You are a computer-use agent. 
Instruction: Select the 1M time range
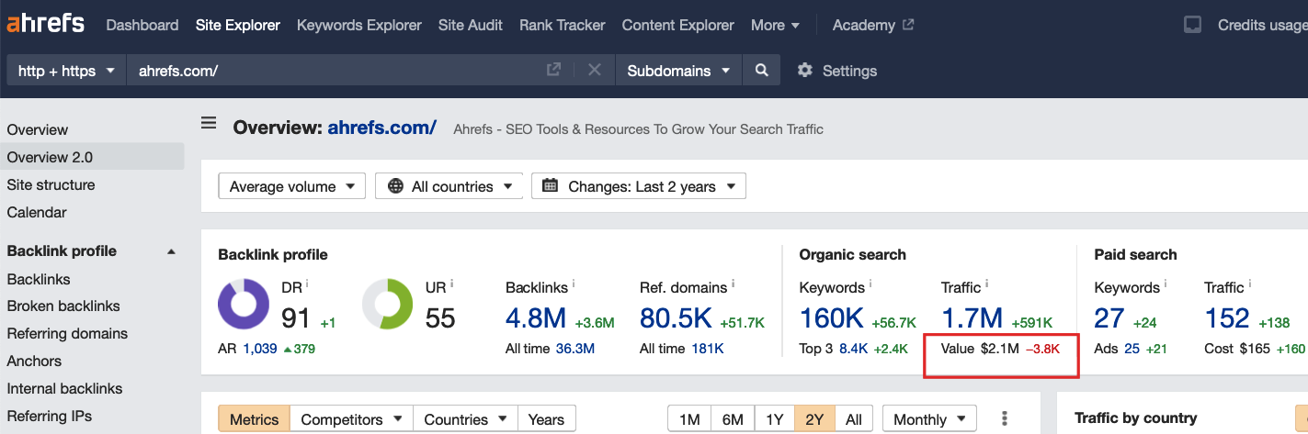tap(689, 419)
